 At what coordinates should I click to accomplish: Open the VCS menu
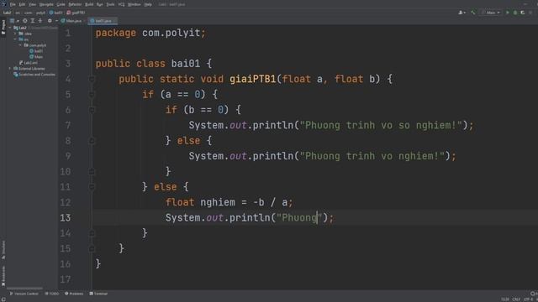pos(121,4)
